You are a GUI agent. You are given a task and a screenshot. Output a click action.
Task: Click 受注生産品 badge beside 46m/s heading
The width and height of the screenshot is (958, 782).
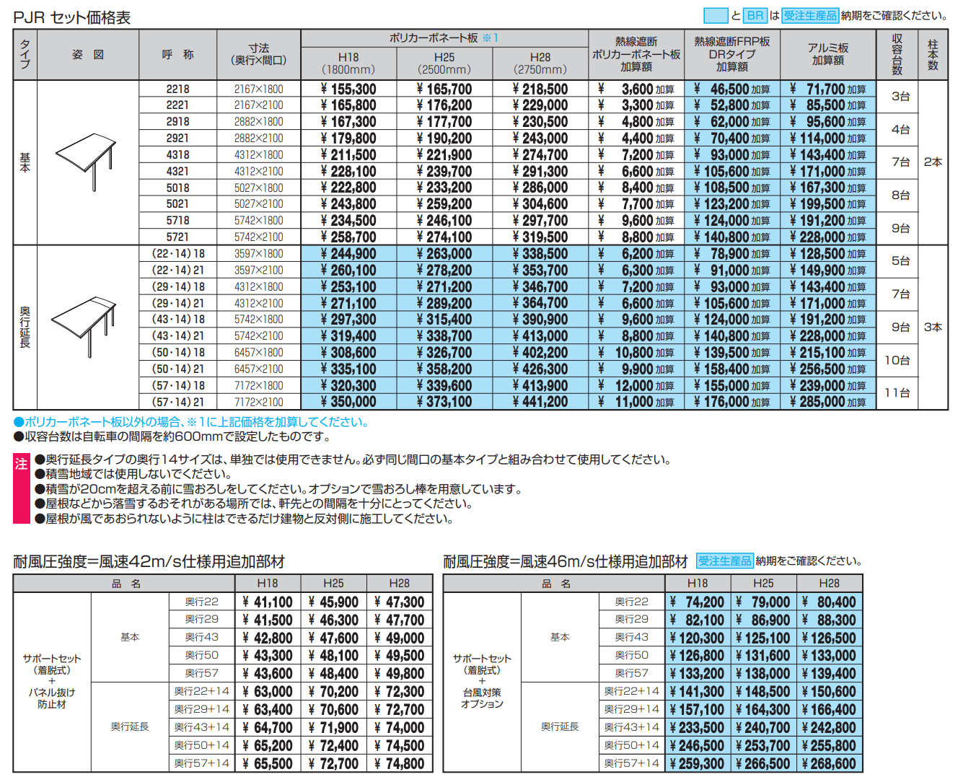click(x=725, y=561)
